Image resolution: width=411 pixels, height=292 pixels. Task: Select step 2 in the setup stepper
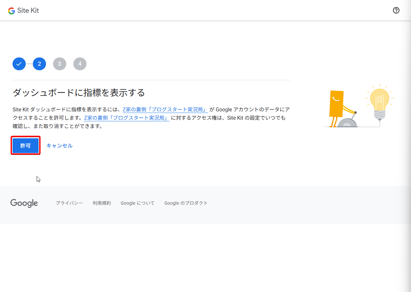click(39, 64)
